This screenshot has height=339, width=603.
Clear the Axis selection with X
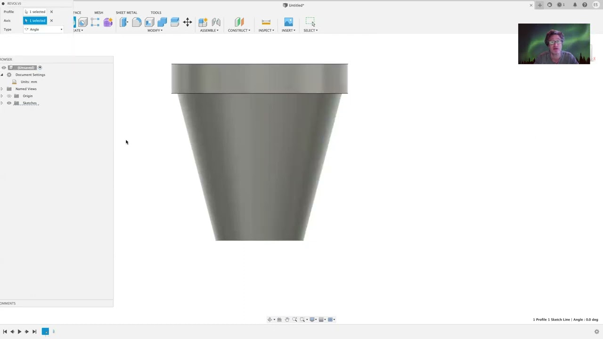[51, 21]
